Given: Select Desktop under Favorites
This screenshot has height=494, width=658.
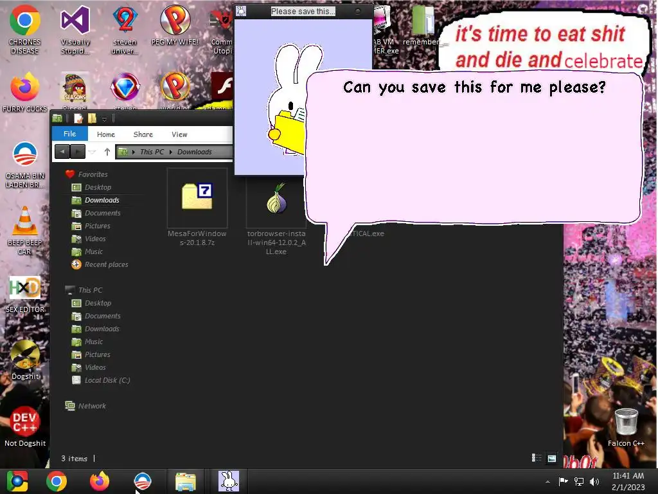Looking at the screenshot, I should coord(98,187).
